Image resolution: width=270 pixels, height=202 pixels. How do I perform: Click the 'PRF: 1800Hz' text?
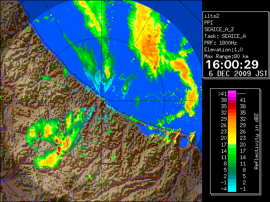click(220, 43)
